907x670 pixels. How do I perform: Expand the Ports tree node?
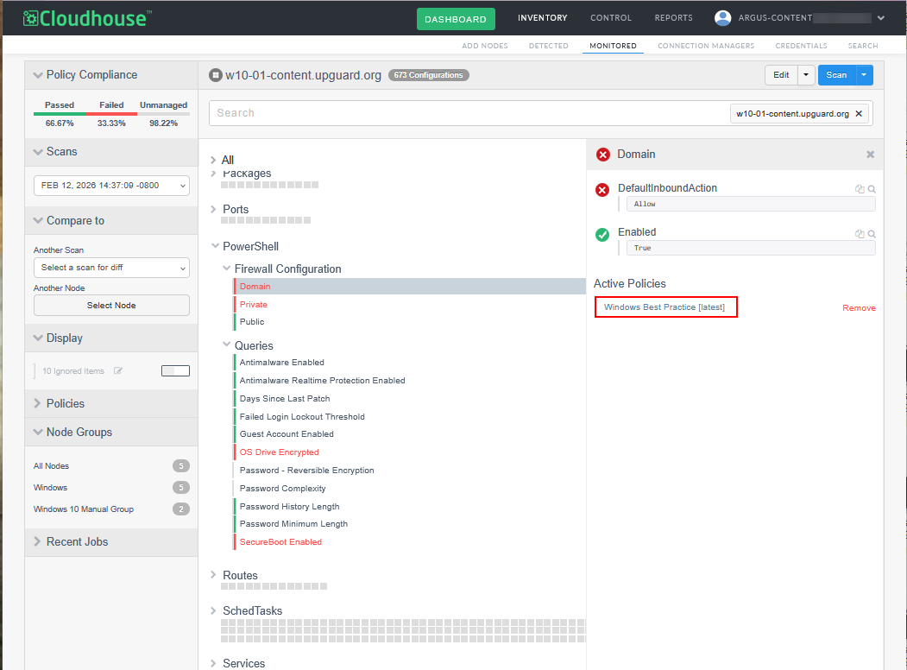pos(213,210)
